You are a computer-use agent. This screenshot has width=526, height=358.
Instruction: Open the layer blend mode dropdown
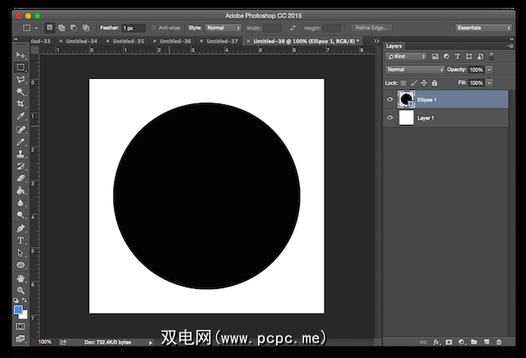[x=415, y=70]
